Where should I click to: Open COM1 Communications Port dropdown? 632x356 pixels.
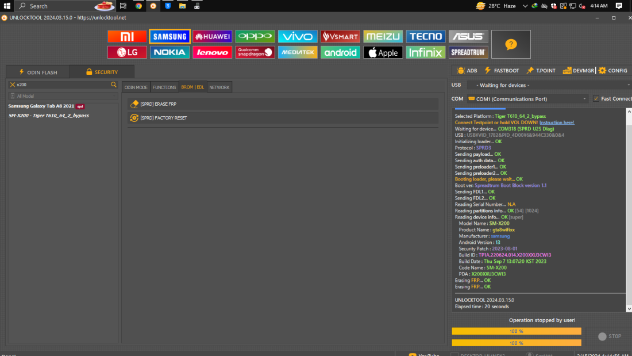527,99
